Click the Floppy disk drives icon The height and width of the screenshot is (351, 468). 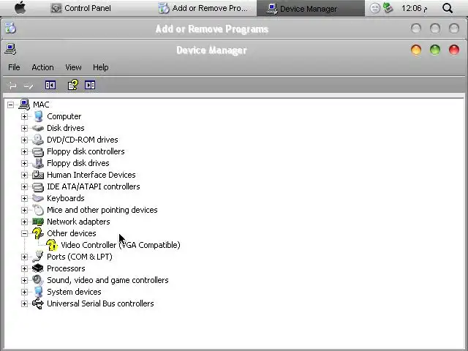click(38, 163)
